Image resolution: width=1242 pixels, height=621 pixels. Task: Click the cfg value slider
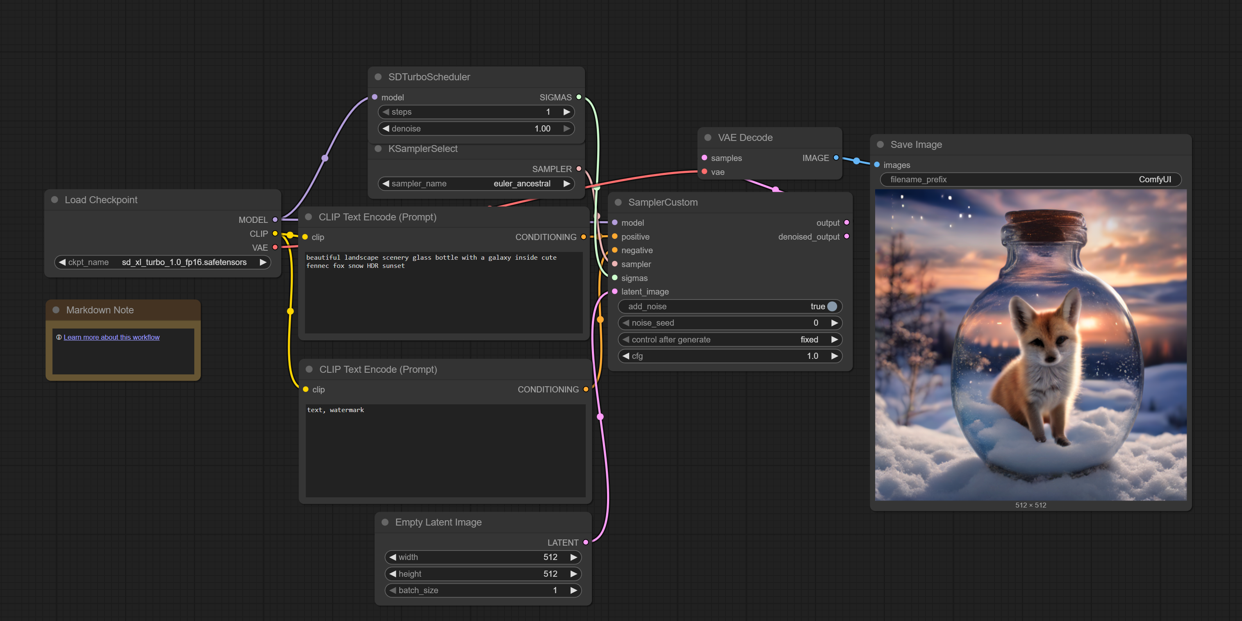(x=729, y=356)
